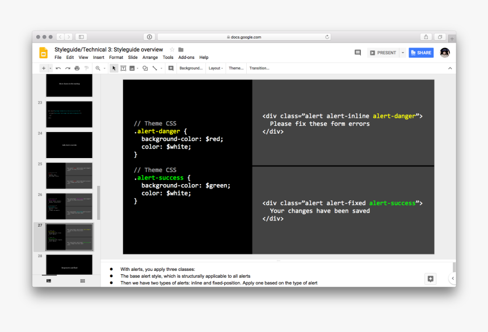Select the text box tool
The image size is (488, 332).
[x=123, y=68]
